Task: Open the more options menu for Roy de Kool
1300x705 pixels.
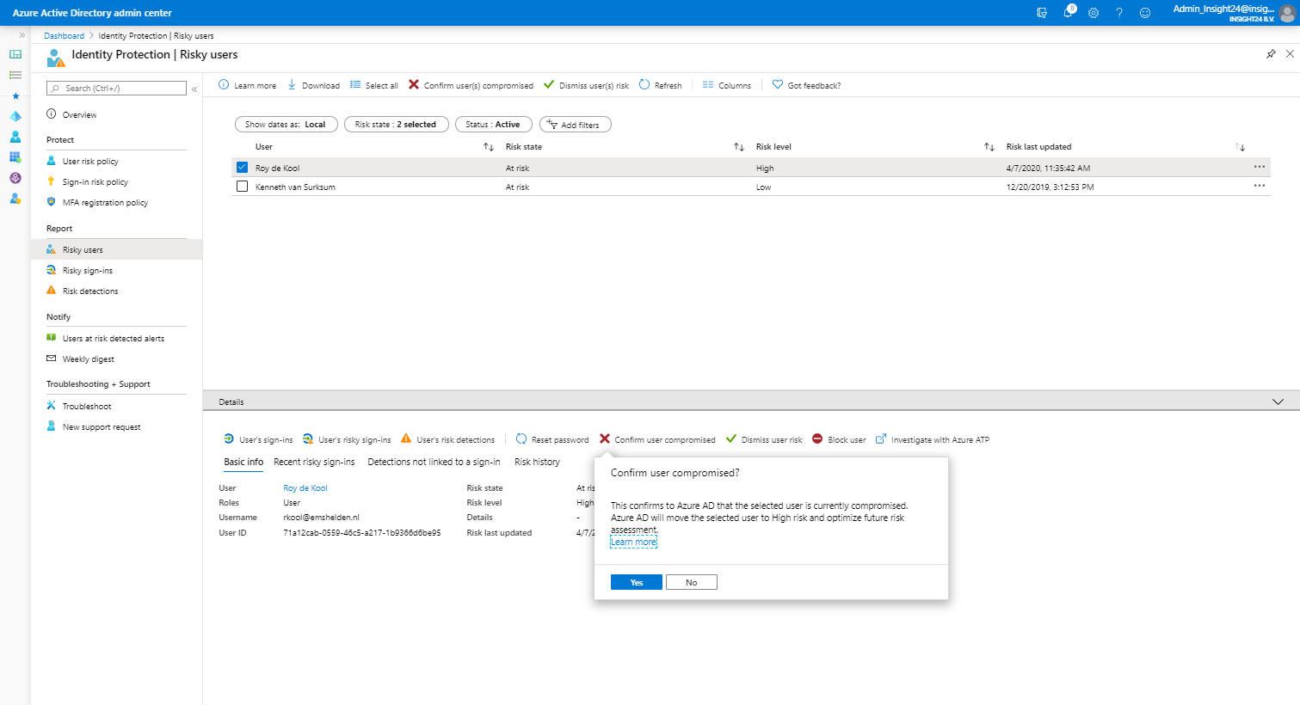Action: click(x=1260, y=167)
